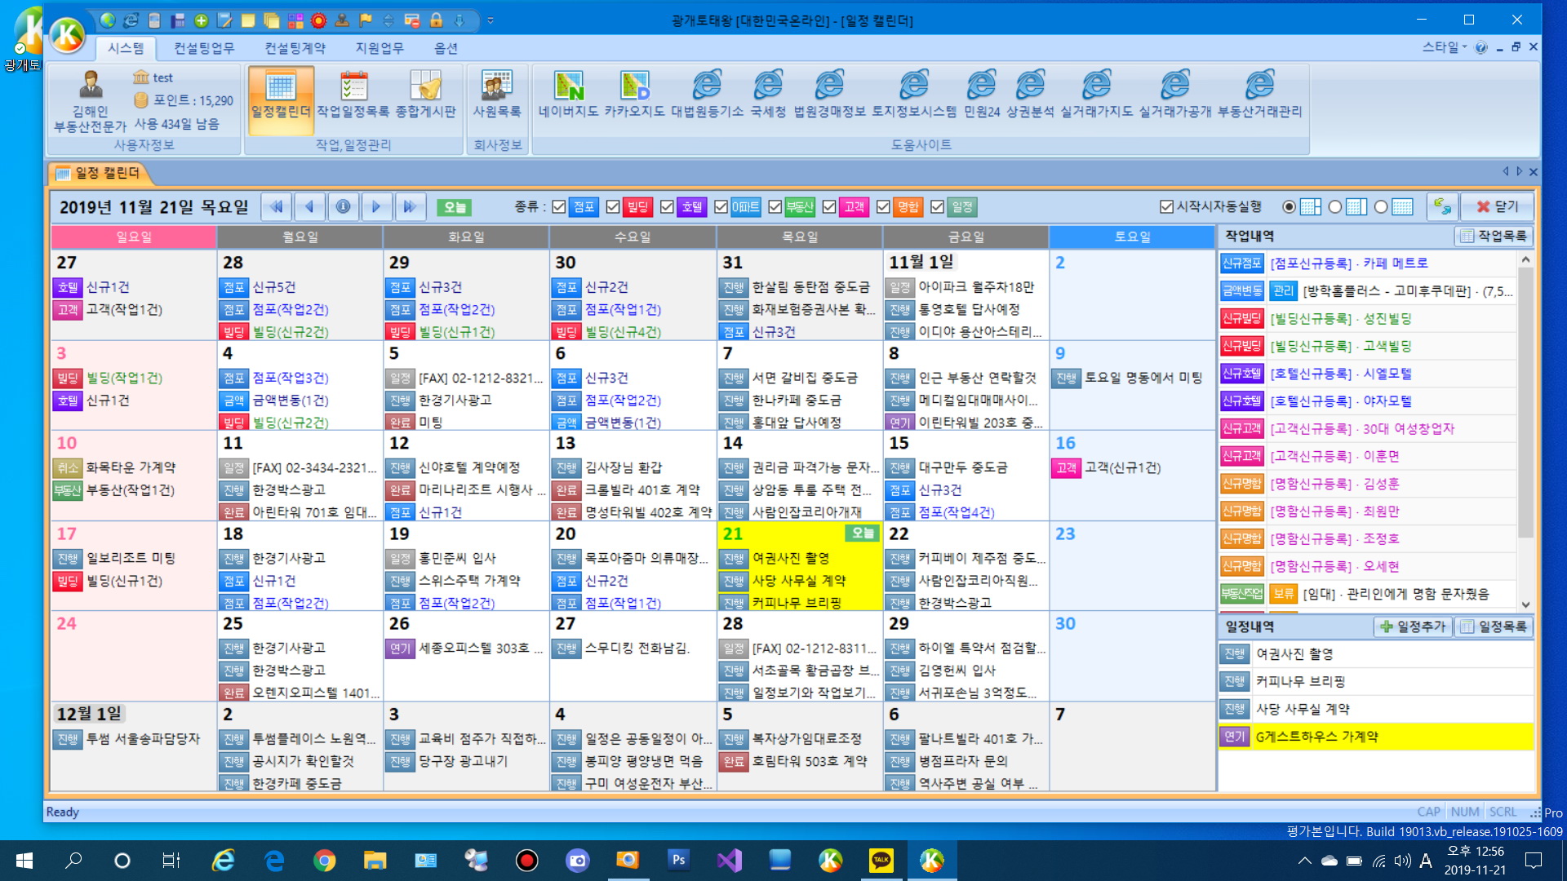1567x881 pixels.
Task: Click the refresh icon beside 닫기
Action: (1442, 207)
